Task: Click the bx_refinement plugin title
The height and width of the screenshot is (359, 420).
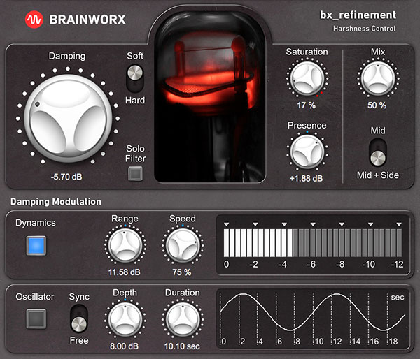Action: tap(358, 15)
